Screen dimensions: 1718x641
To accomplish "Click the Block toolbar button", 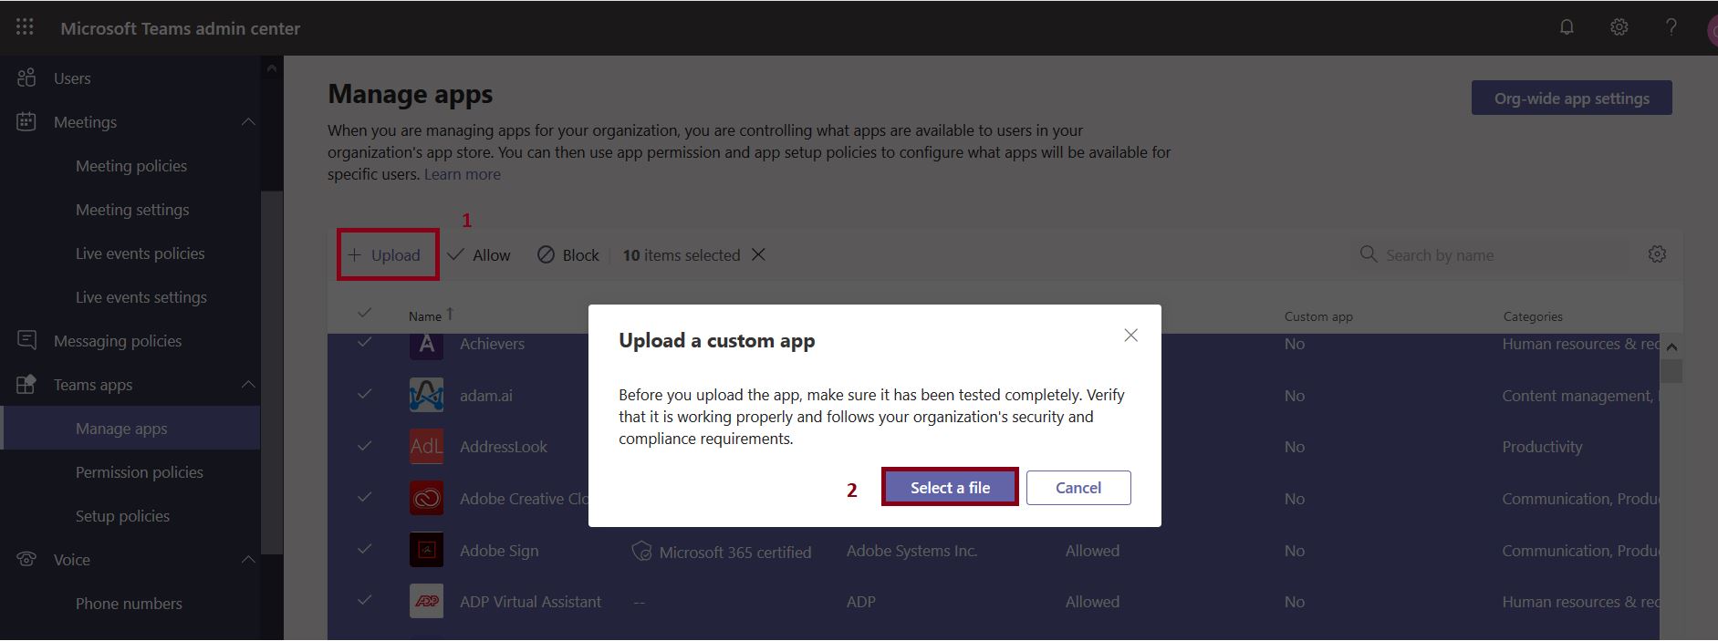I will [x=567, y=255].
